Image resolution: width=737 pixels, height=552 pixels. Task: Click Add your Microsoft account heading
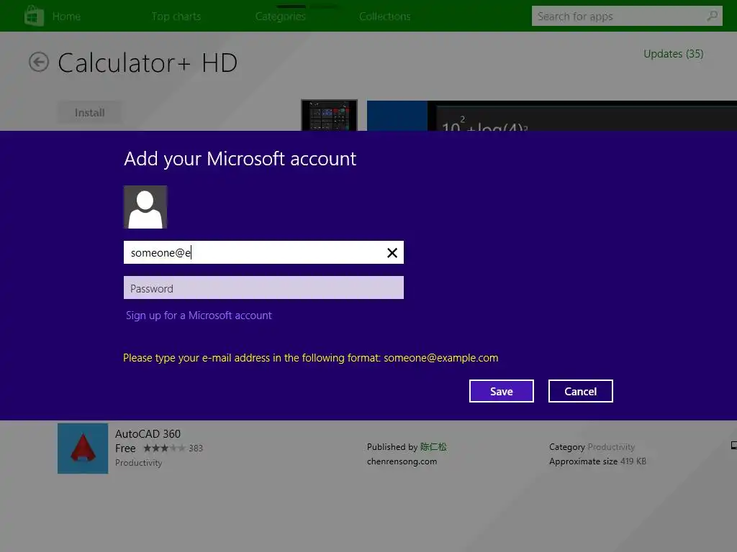click(x=240, y=159)
